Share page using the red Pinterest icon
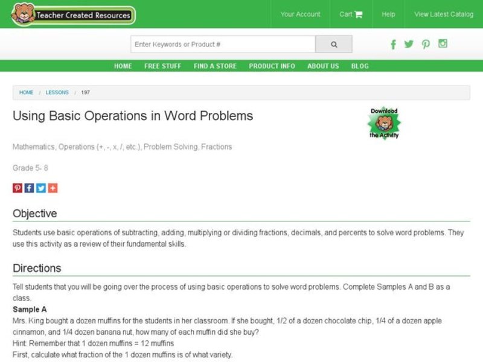 [16, 188]
